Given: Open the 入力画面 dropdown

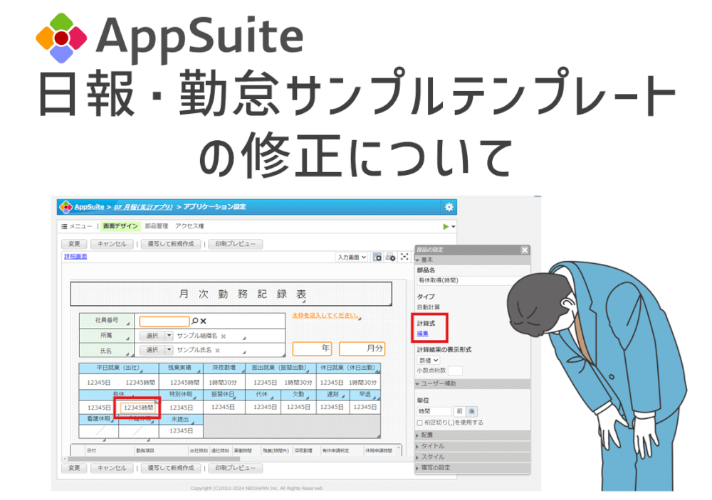Looking at the screenshot, I should tap(352, 257).
